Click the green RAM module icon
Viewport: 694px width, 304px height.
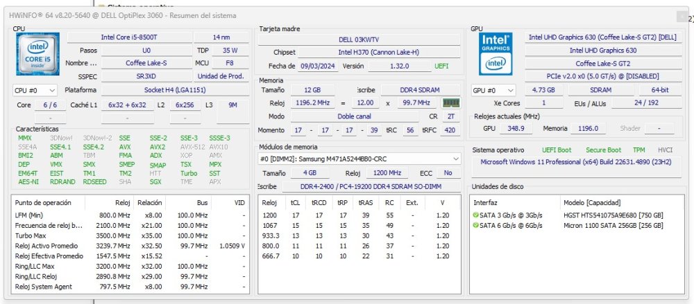click(451, 103)
